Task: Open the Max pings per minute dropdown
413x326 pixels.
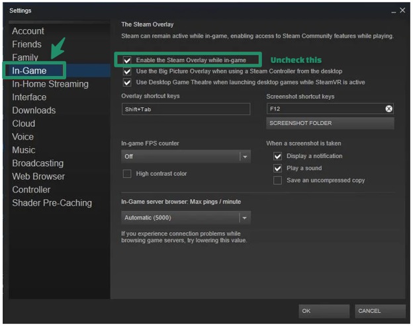Action: (x=186, y=218)
